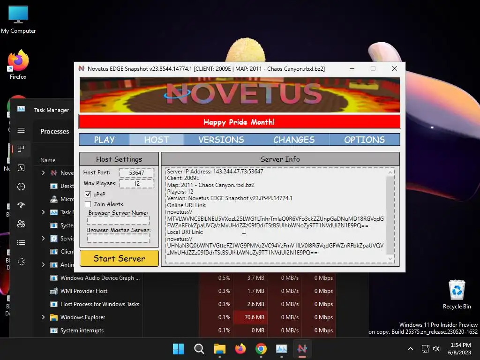Open the volume speaker tray icon

(436, 349)
